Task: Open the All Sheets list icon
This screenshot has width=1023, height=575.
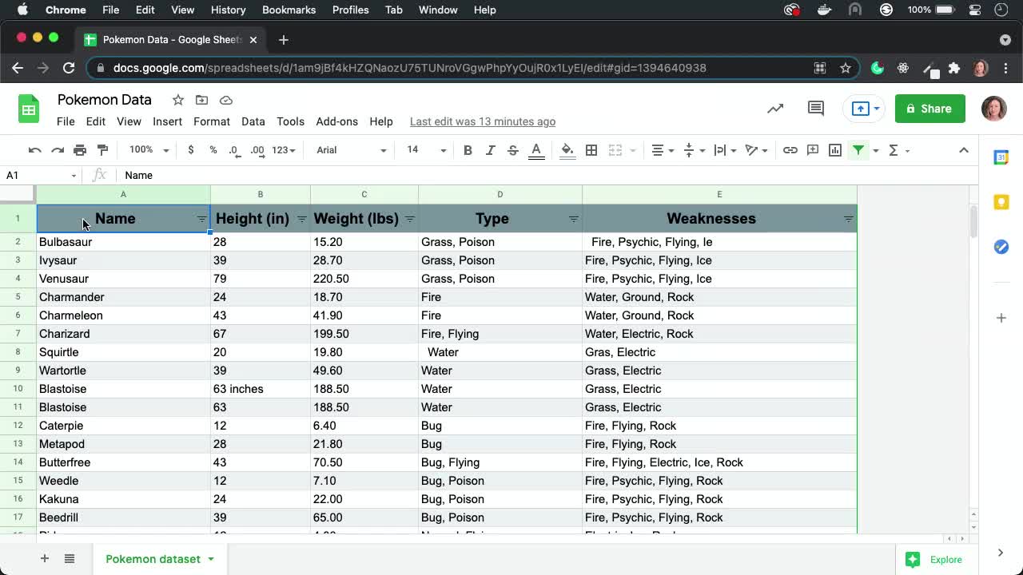Action: [x=70, y=559]
